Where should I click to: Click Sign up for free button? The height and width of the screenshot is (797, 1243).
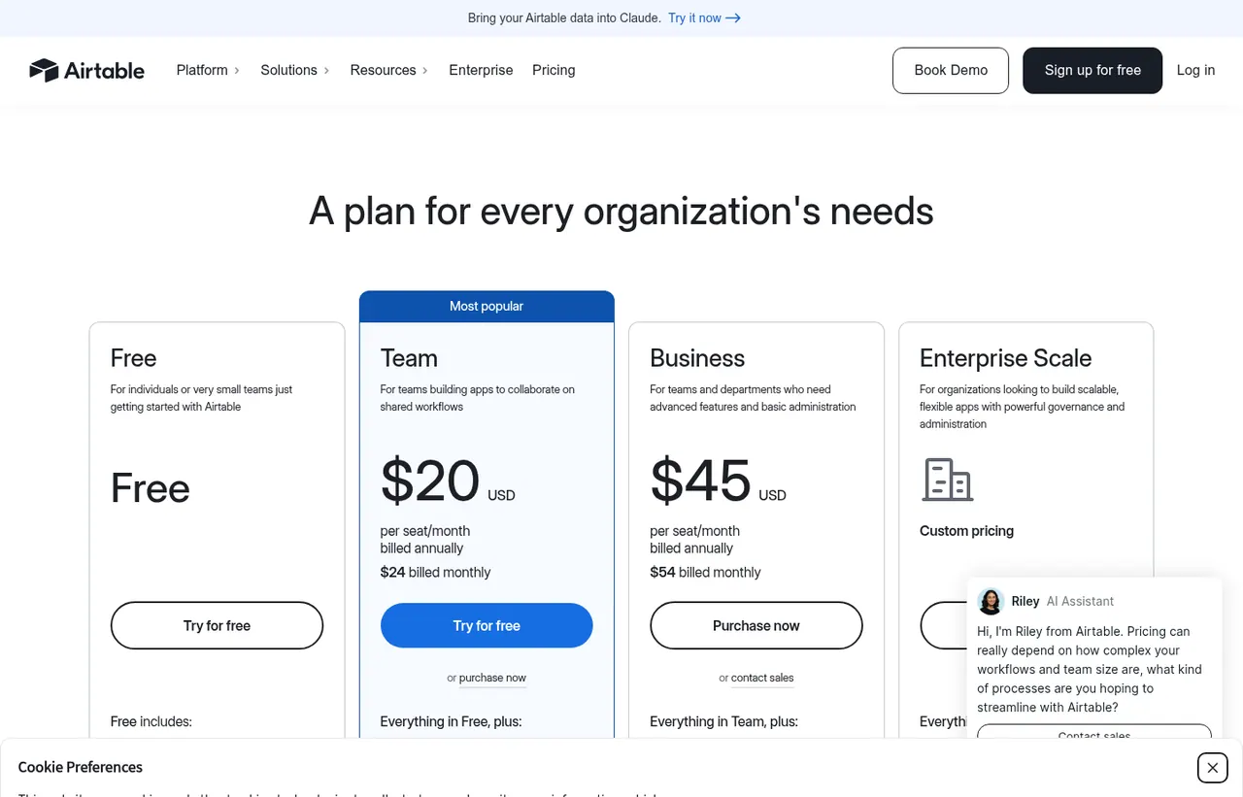(x=1092, y=70)
